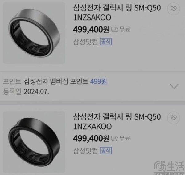Click the free shipping truck icon, first item
This screenshot has width=185, height=175.
click(115, 29)
